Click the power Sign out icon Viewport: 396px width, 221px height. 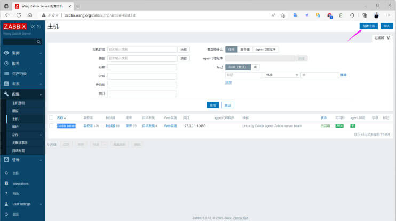point(6,214)
